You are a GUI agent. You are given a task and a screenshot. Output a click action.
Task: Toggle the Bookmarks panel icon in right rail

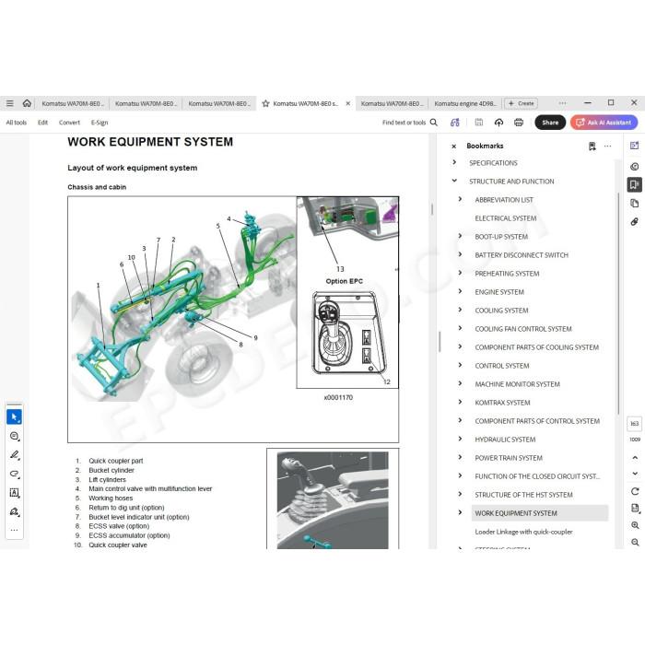coord(635,184)
